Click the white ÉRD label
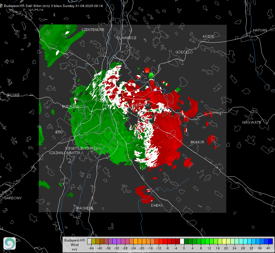Image resolution: width=275 pixels, height=253 pixels. 59,132
